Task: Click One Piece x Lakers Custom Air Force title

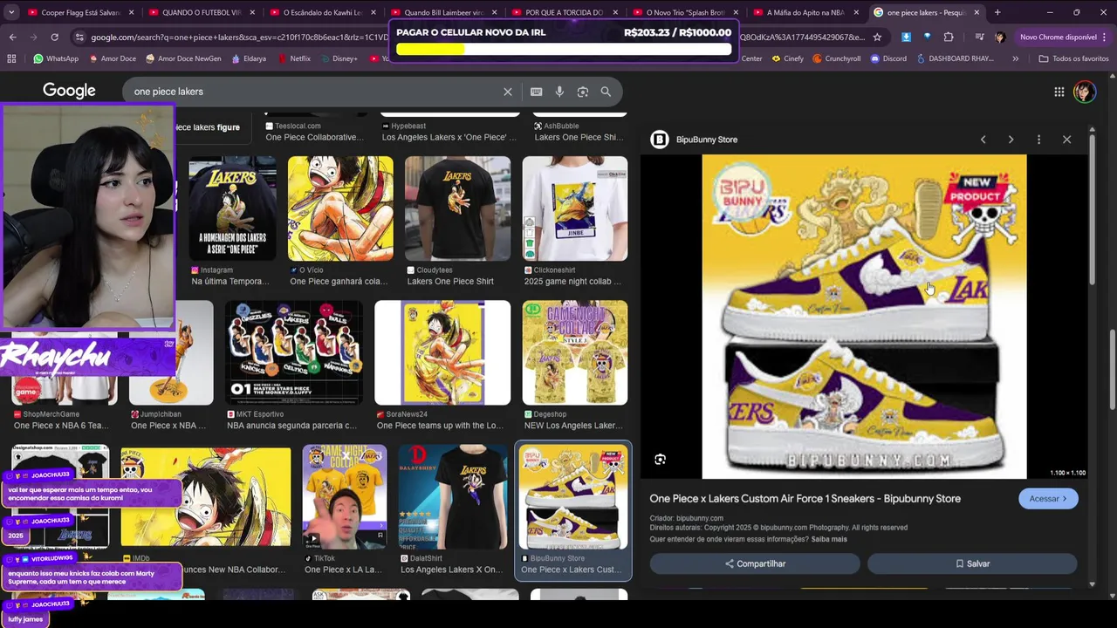Action: pyautogui.click(x=805, y=499)
